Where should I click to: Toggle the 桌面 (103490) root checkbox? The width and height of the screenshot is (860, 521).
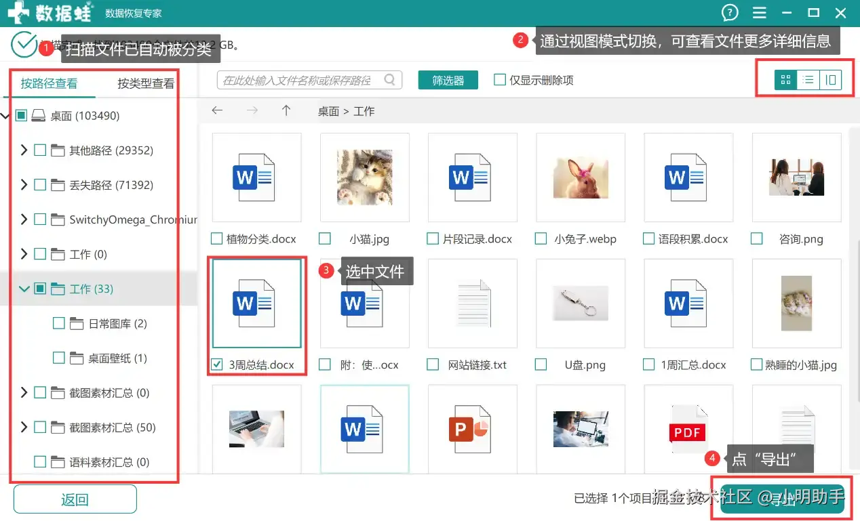tap(21, 116)
